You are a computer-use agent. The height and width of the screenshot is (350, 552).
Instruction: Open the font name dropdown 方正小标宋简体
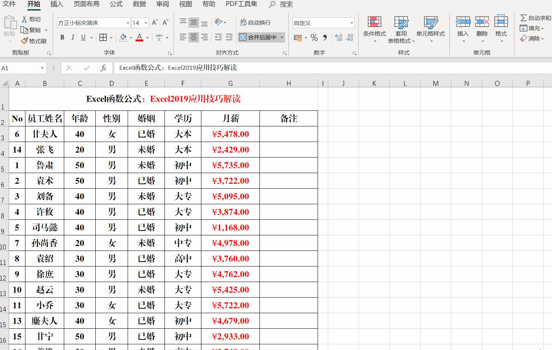tap(128, 23)
